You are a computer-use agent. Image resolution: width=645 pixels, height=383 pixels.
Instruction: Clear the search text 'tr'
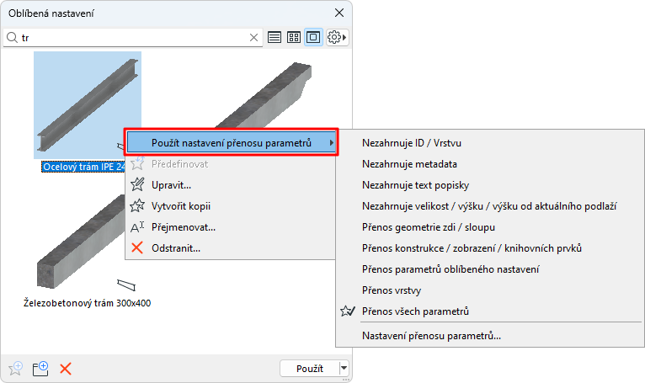pos(254,38)
